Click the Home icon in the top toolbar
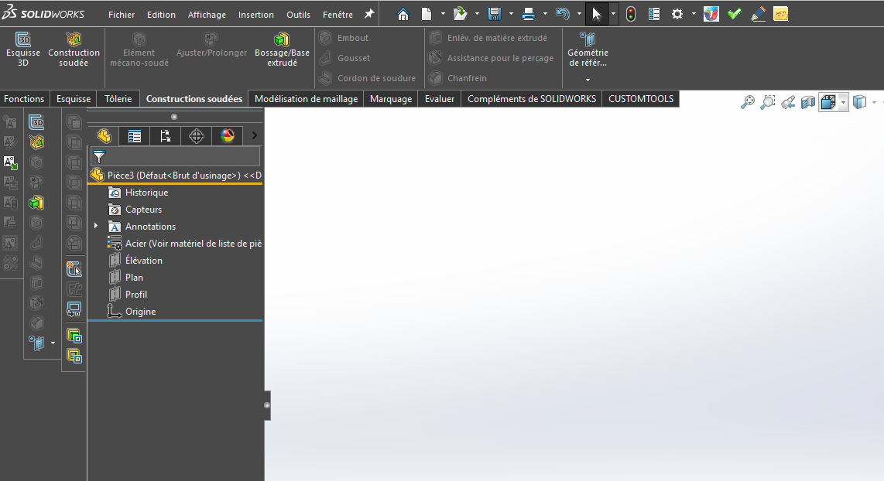The height and width of the screenshot is (481, 884). [x=403, y=14]
